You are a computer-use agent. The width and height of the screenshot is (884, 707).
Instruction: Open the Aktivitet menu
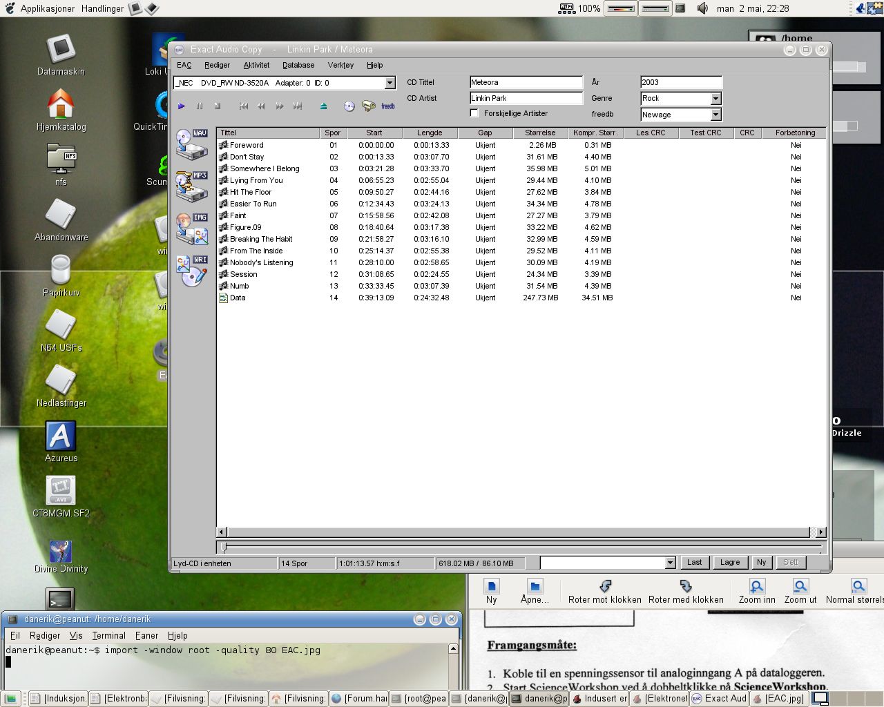(256, 65)
